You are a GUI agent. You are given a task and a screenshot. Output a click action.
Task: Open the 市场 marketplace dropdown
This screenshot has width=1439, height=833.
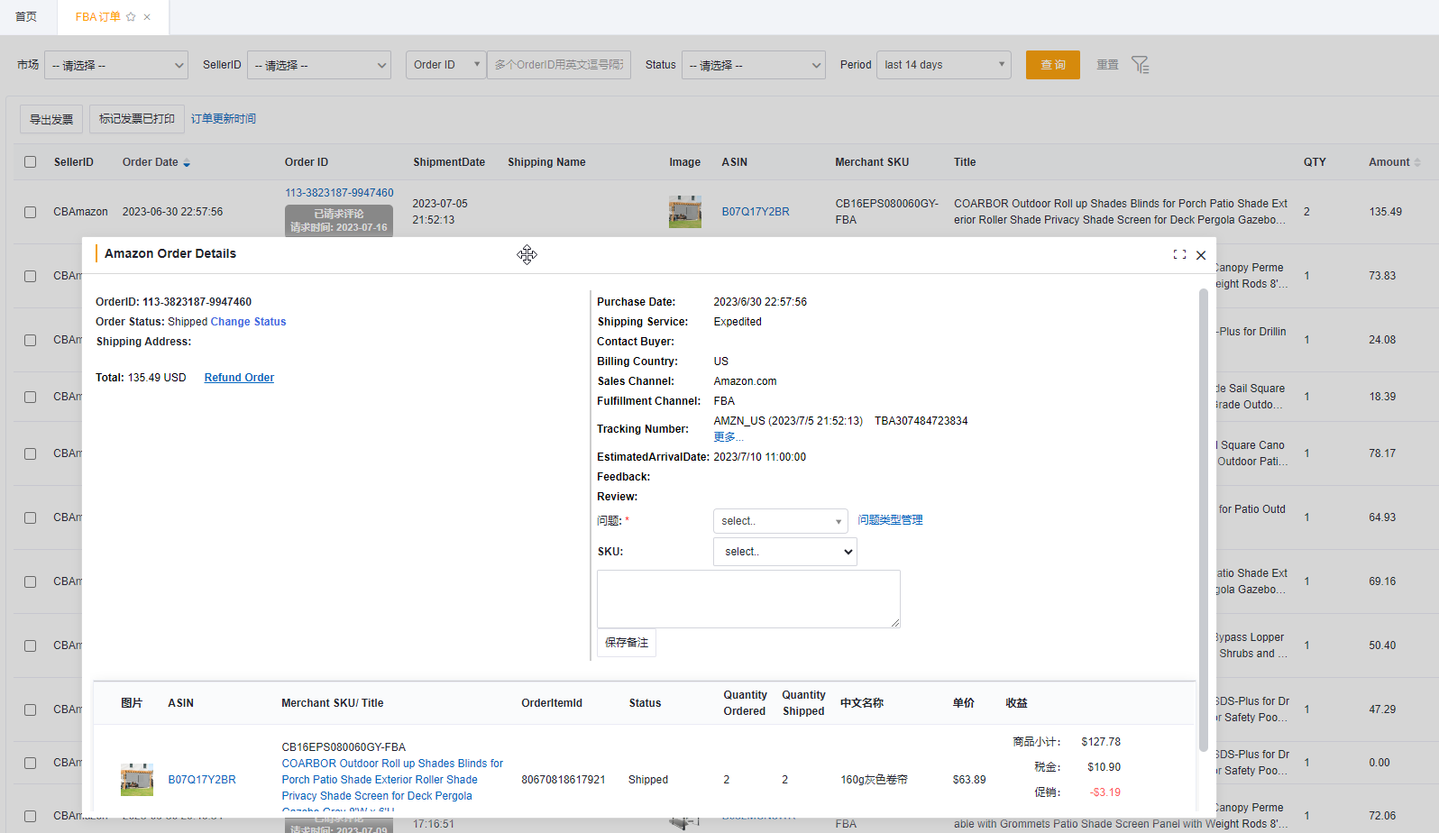point(116,65)
